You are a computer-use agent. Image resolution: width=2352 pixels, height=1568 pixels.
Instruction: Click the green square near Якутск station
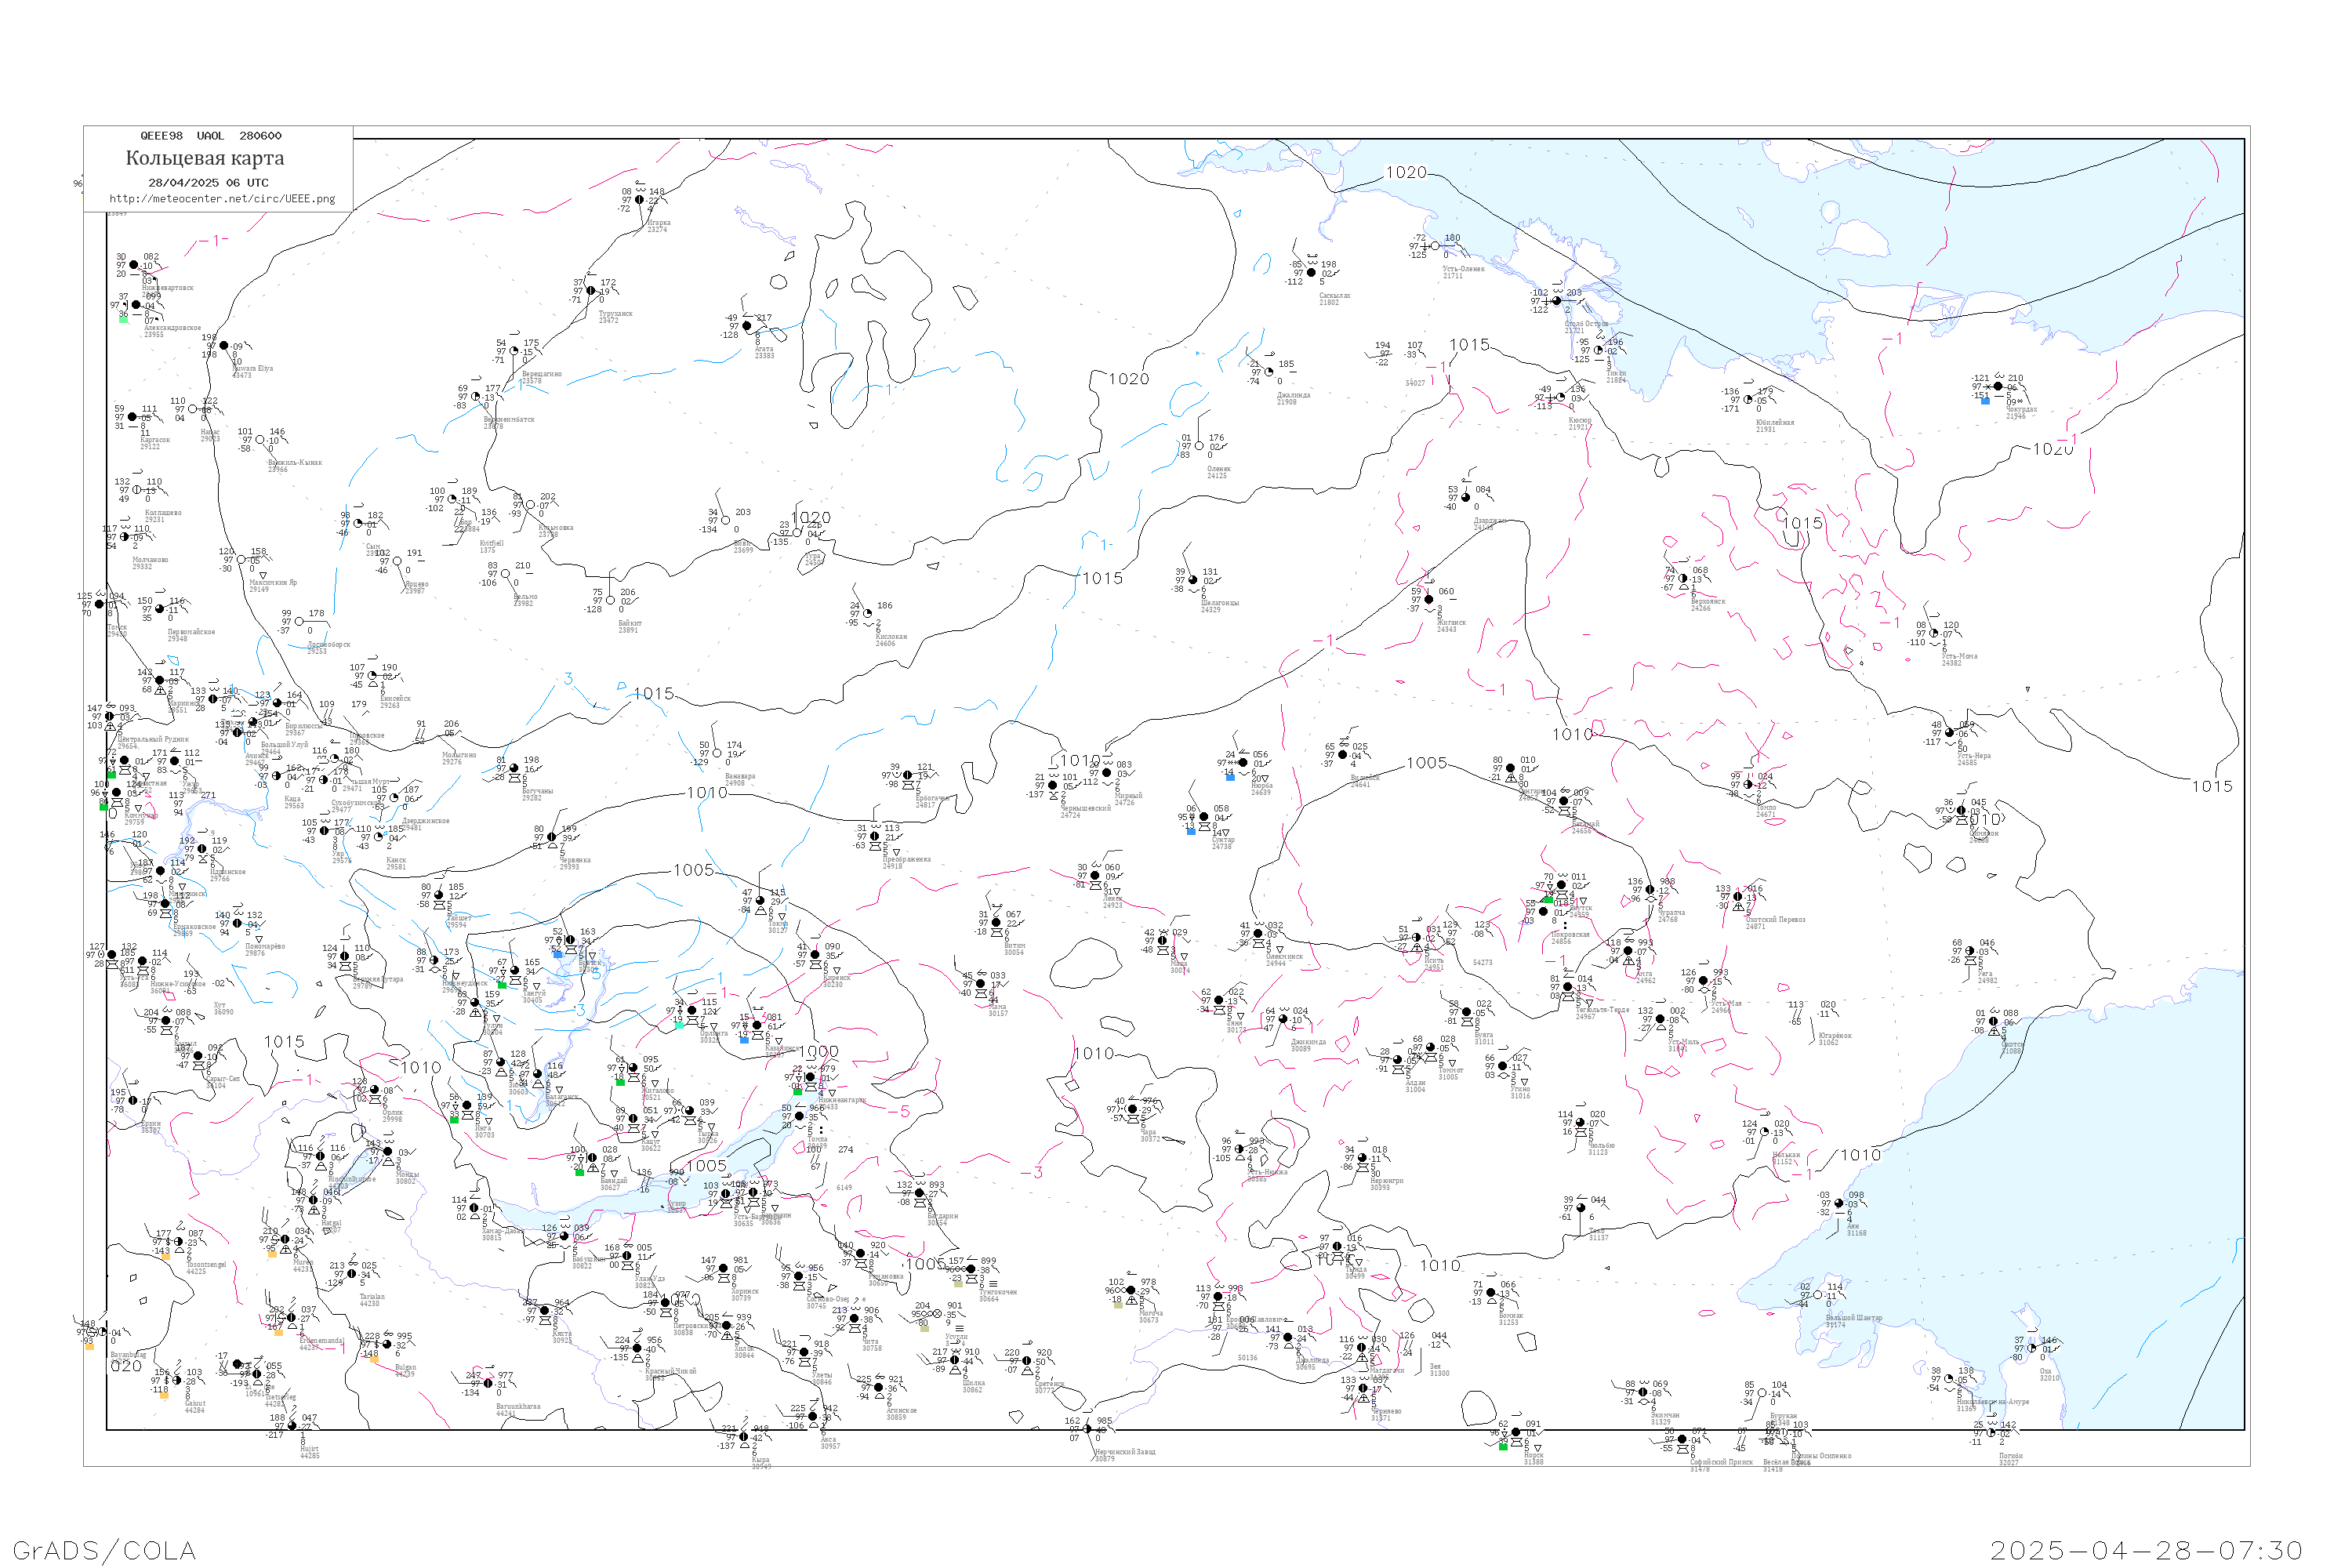(1548, 899)
